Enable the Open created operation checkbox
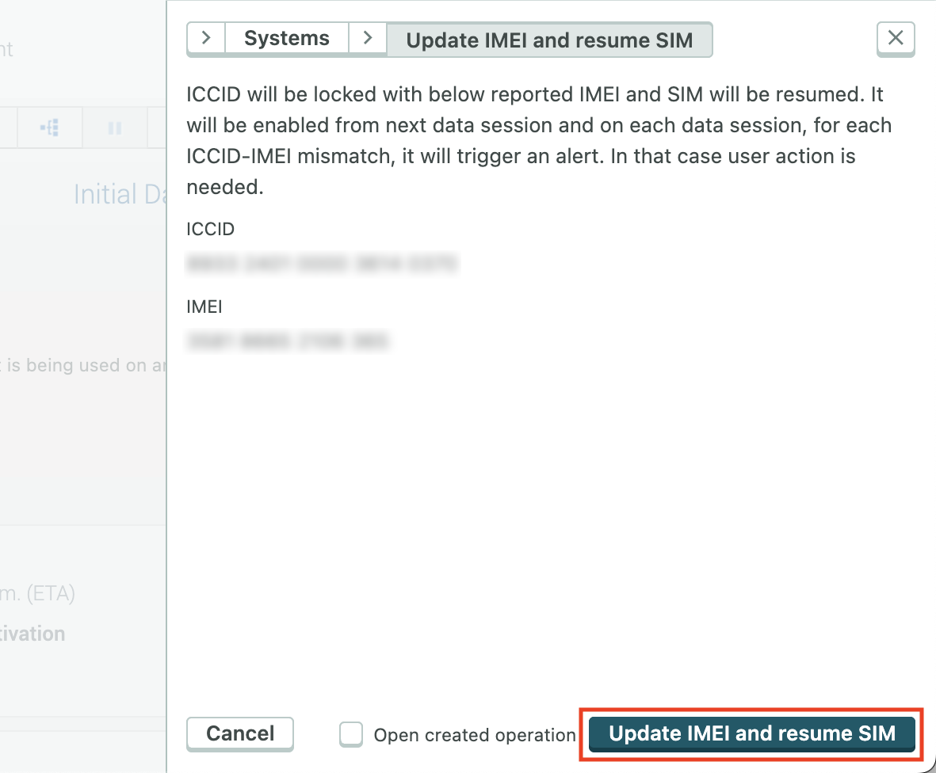This screenshot has width=936, height=773. pos(351,734)
